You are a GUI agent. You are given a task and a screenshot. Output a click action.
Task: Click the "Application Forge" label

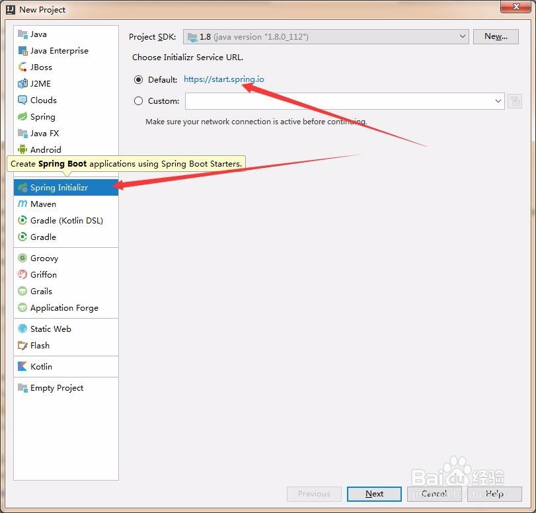point(64,308)
